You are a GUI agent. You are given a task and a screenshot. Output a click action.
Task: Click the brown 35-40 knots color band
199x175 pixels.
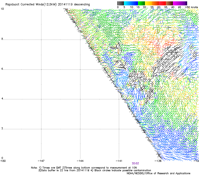click(169, 3)
